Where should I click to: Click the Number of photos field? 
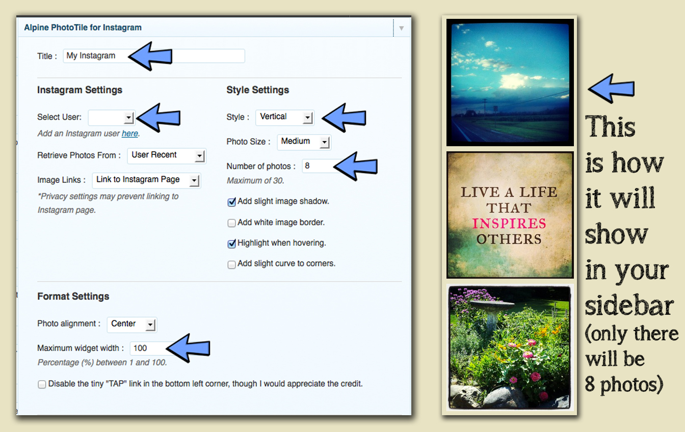pos(320,166)
